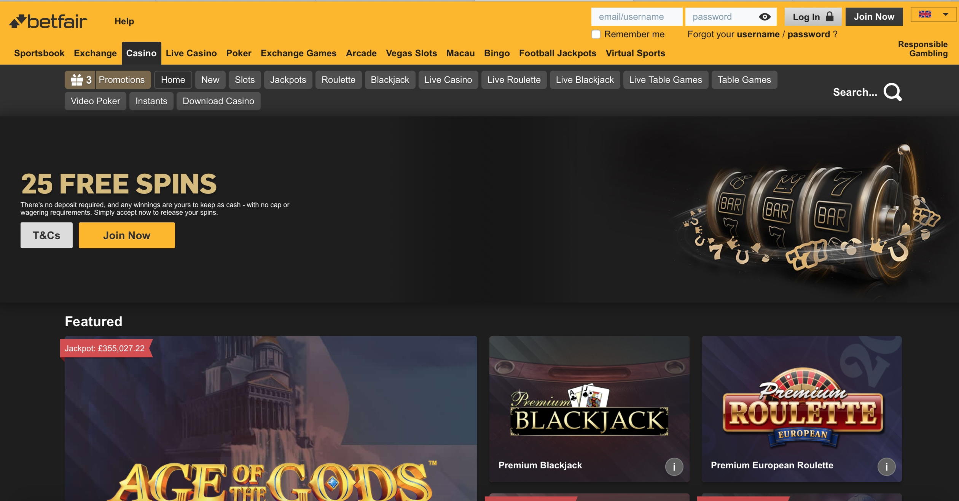Click Join Now in the header

(874, 17)
